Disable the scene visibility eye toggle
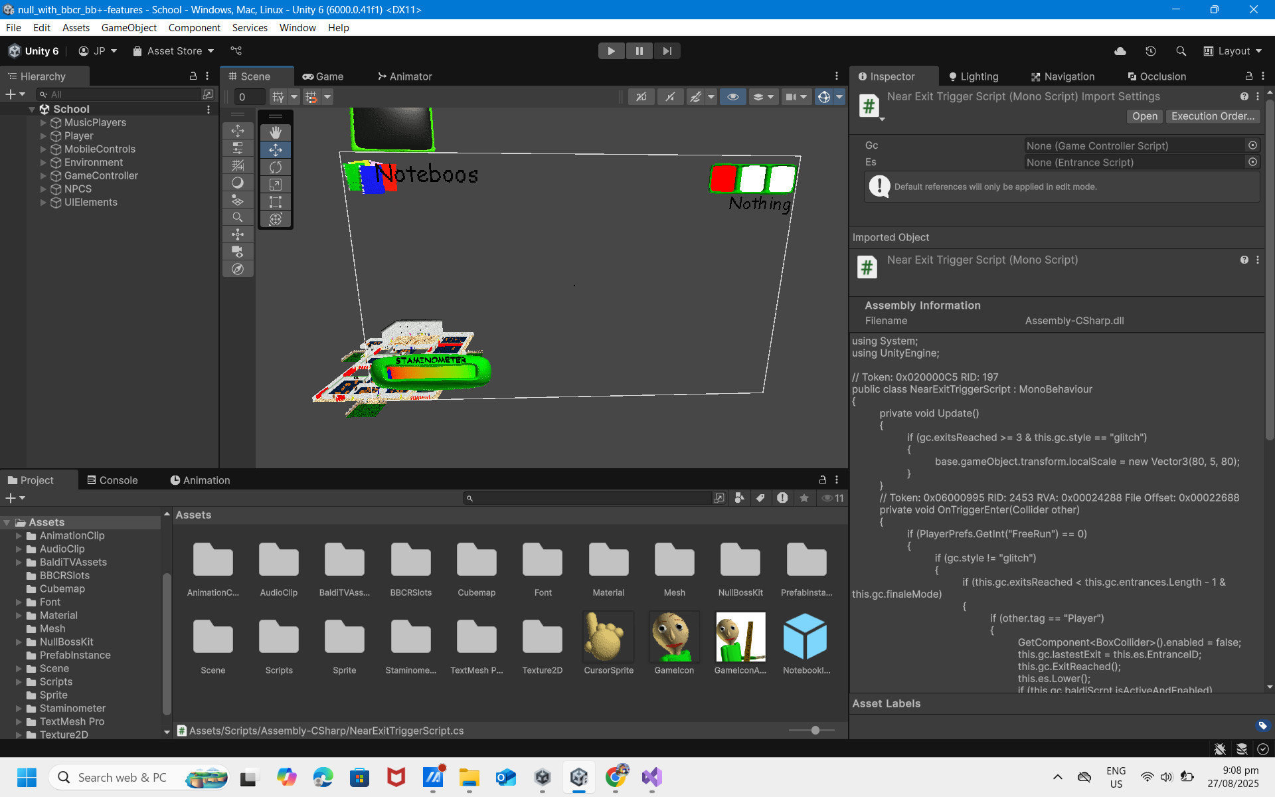Image resolution: width=1275 pixels, height=797 pixels. coord(733,96)
